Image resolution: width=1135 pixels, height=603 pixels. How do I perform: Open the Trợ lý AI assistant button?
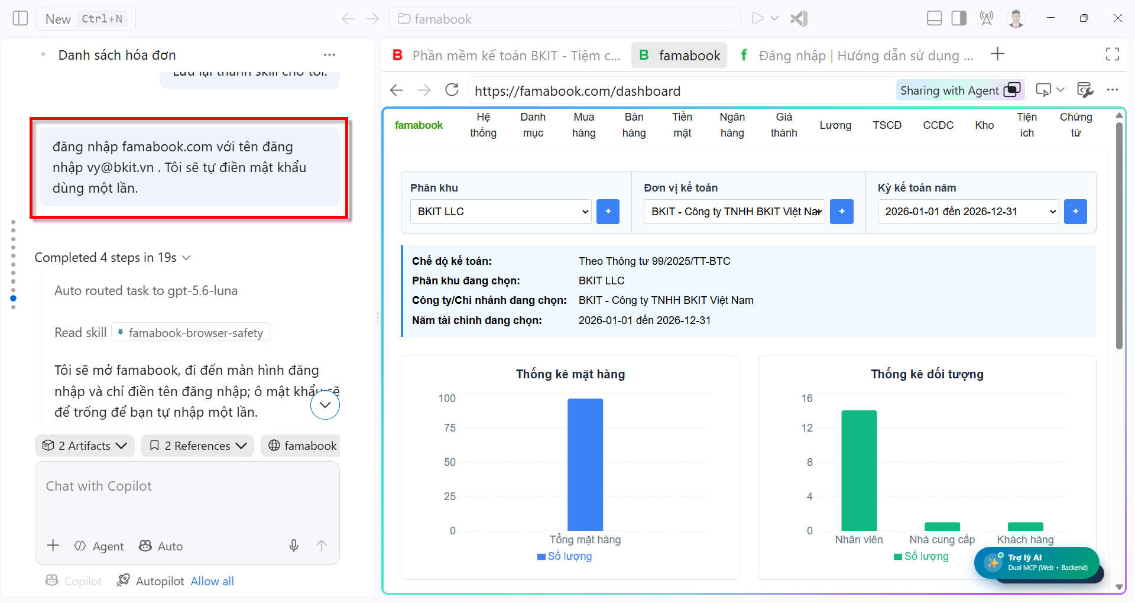[1037, 563]
